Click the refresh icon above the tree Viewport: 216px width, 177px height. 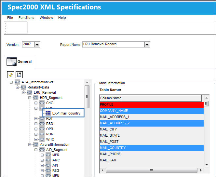click(11, 75)
